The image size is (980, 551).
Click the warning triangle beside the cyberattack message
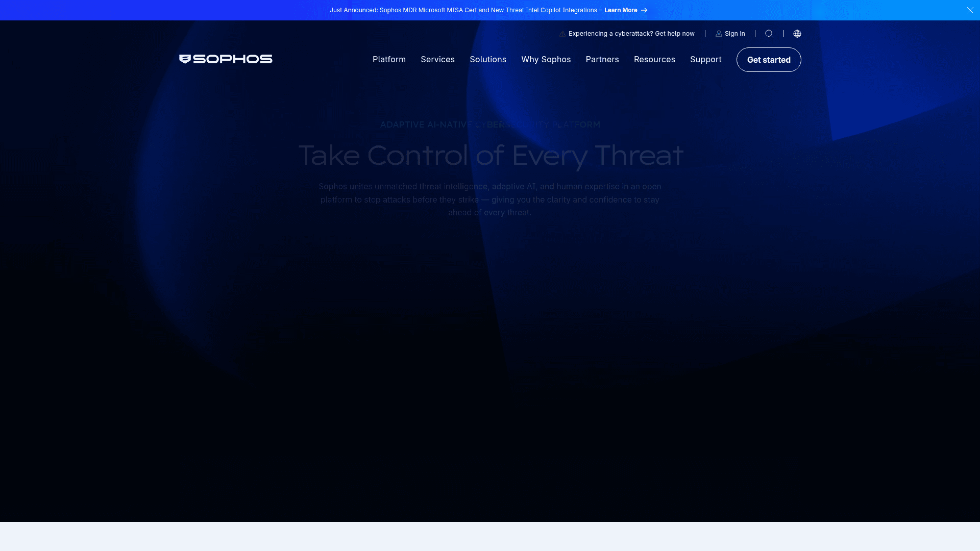(562, 33)
